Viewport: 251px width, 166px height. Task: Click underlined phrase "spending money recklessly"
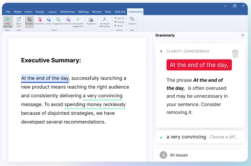[95, 104]
